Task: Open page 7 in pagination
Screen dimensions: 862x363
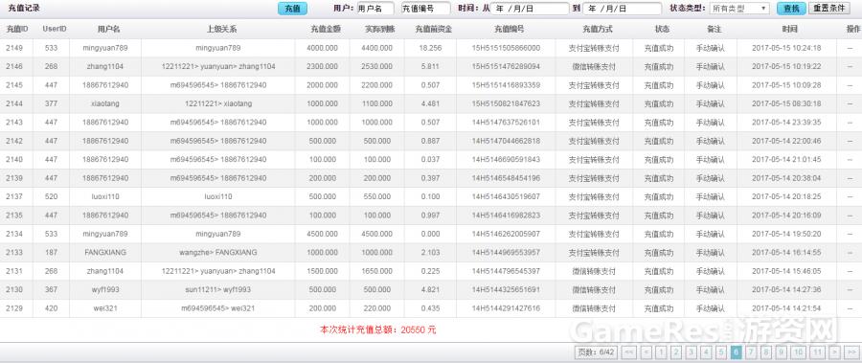Action: pos(750,352)
